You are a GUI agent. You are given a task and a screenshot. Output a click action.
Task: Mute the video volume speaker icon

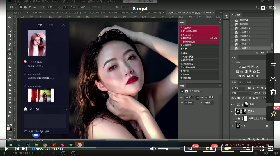153,149
